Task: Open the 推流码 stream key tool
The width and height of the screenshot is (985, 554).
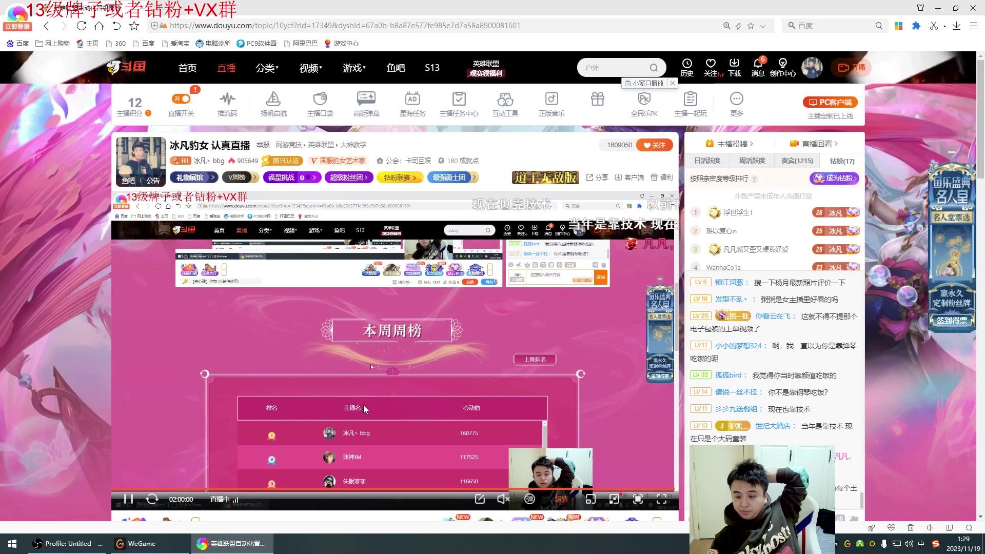Action: (x=227, y=104)
